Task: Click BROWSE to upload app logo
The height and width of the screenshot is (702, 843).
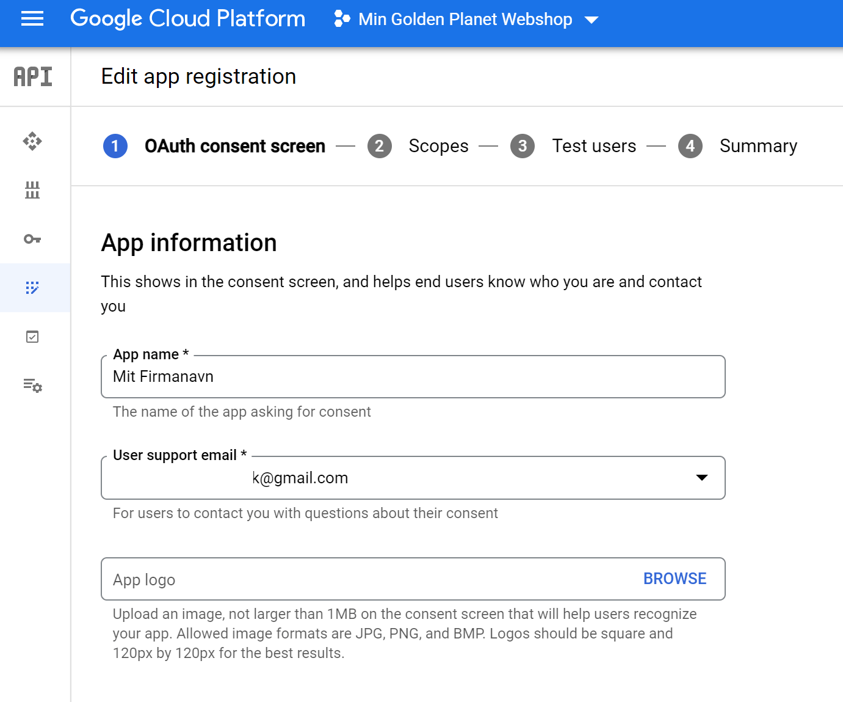Action: (x=675, y=579)
